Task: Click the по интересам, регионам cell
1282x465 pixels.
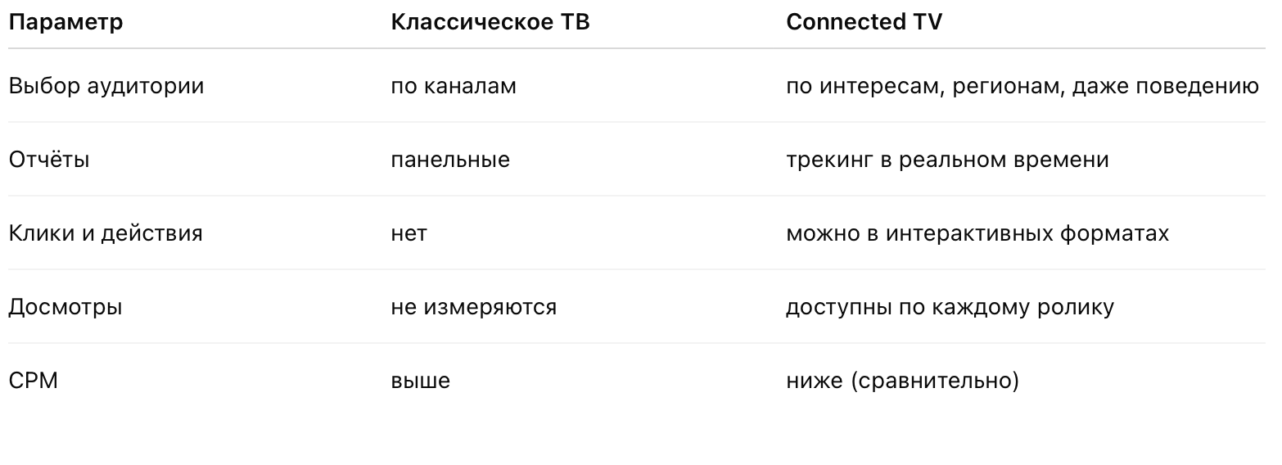Action: click(x=1022, y=86)
